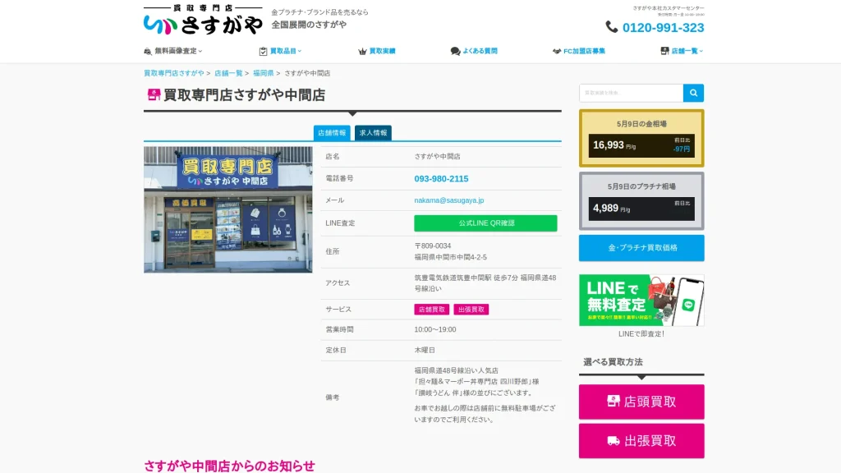Click the 買取品目 clipboard icon
The width and height of the screenshot is (841, 473).
263,51
